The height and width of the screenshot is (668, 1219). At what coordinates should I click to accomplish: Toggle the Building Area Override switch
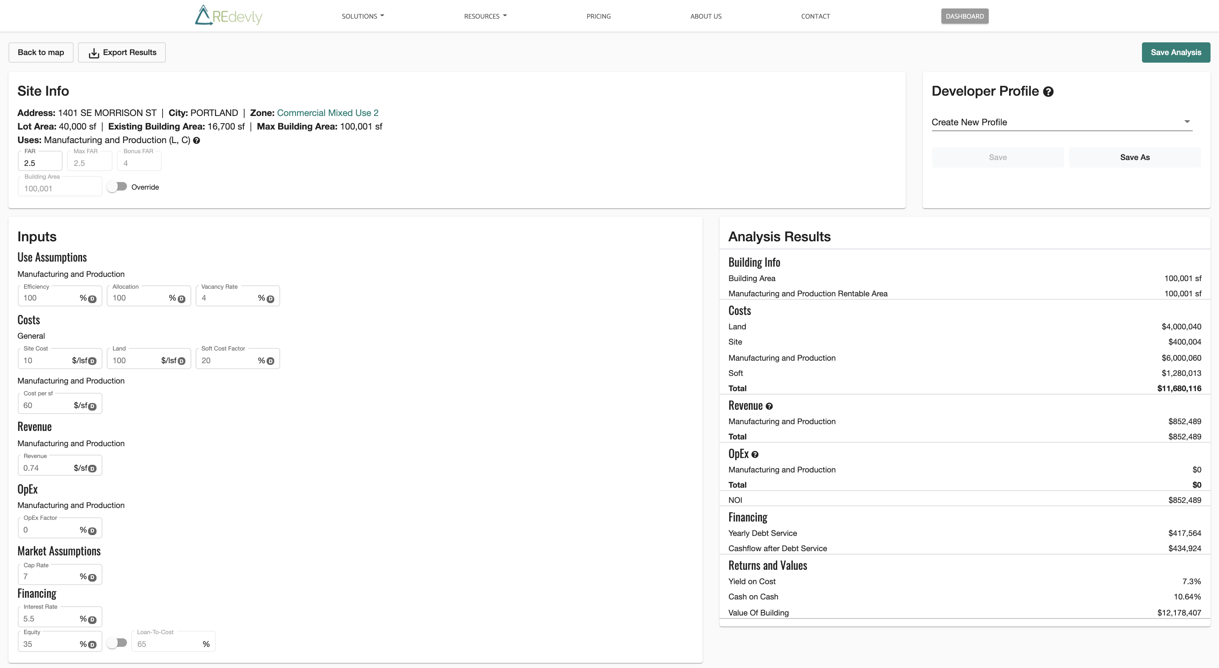116,187
